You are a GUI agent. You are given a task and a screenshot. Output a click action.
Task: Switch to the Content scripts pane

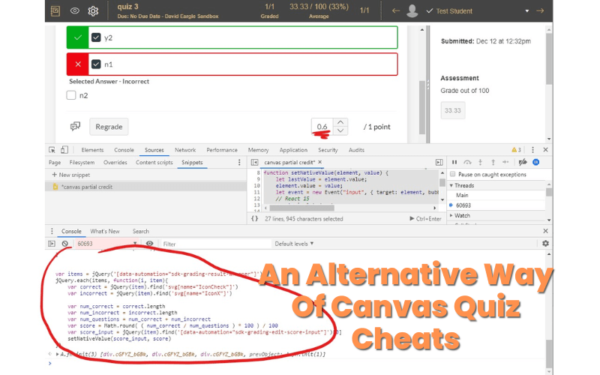click(x=154, y=163)
